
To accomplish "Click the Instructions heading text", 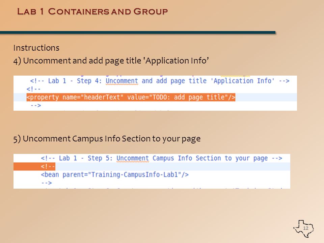I will [36, 48].
